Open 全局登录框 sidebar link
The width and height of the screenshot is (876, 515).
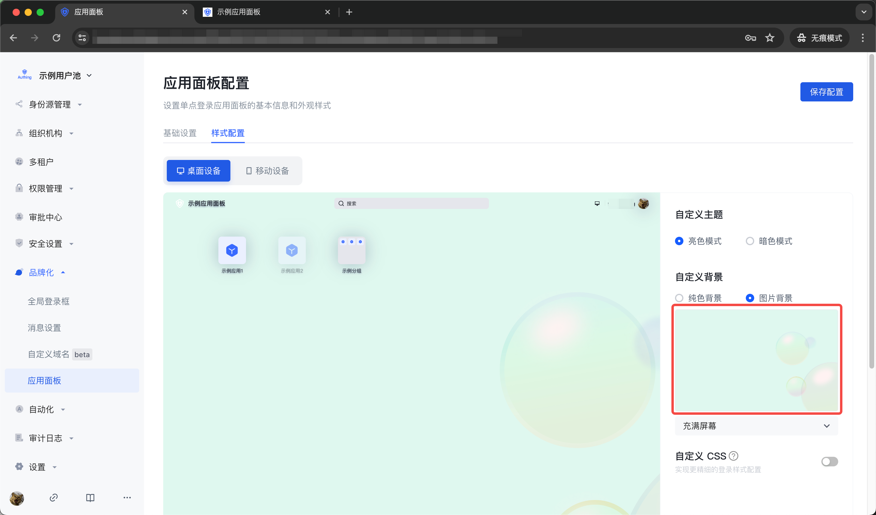tap(49, 301)
